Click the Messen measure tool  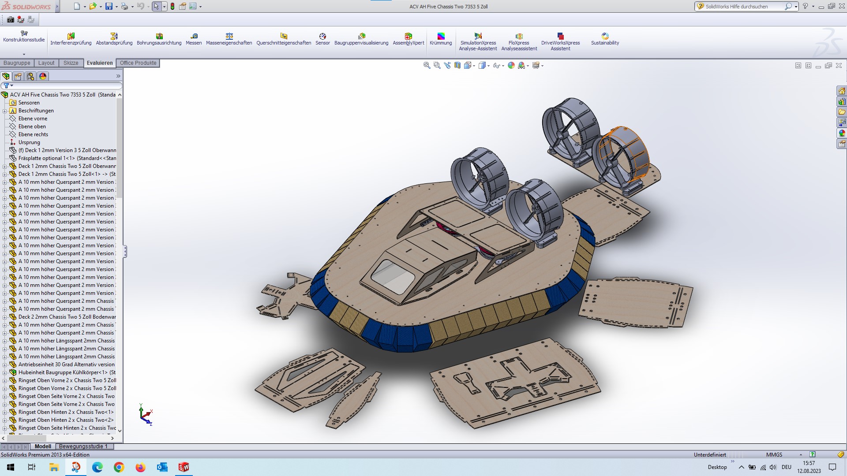[x=194, y=39]
